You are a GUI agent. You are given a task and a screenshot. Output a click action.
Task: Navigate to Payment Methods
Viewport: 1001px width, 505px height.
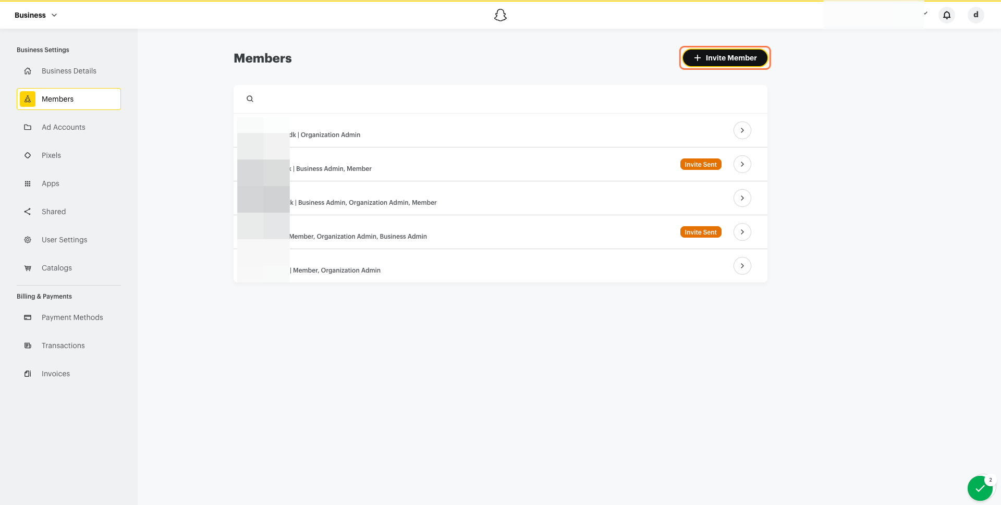69,317
